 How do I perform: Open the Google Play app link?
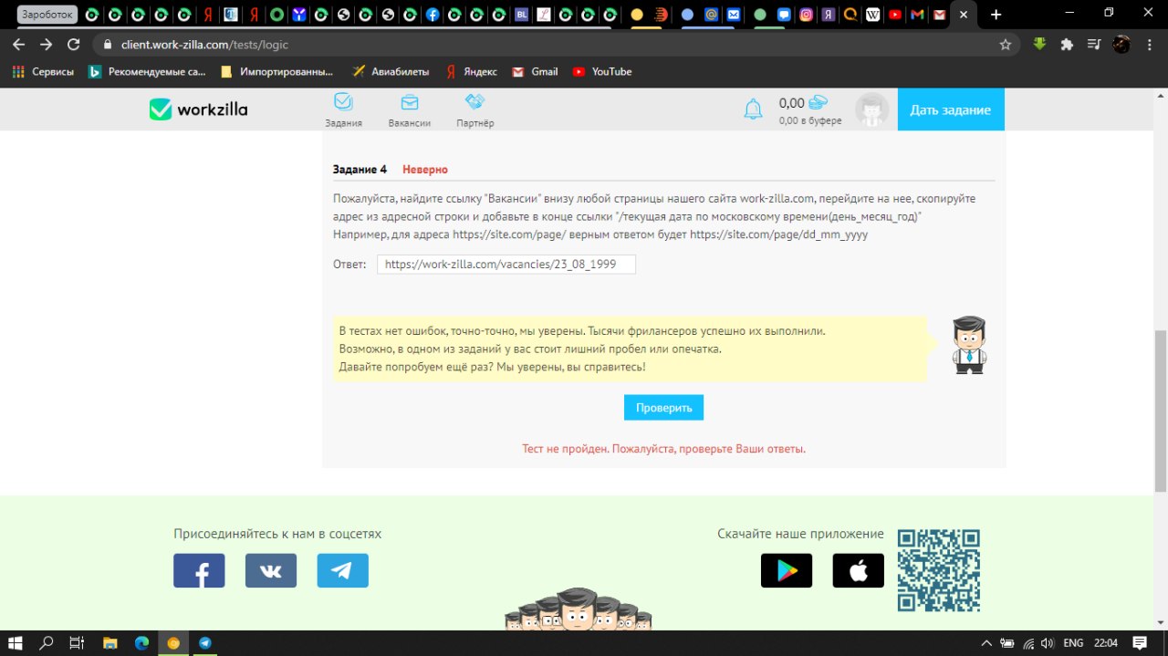coord(787,570)
